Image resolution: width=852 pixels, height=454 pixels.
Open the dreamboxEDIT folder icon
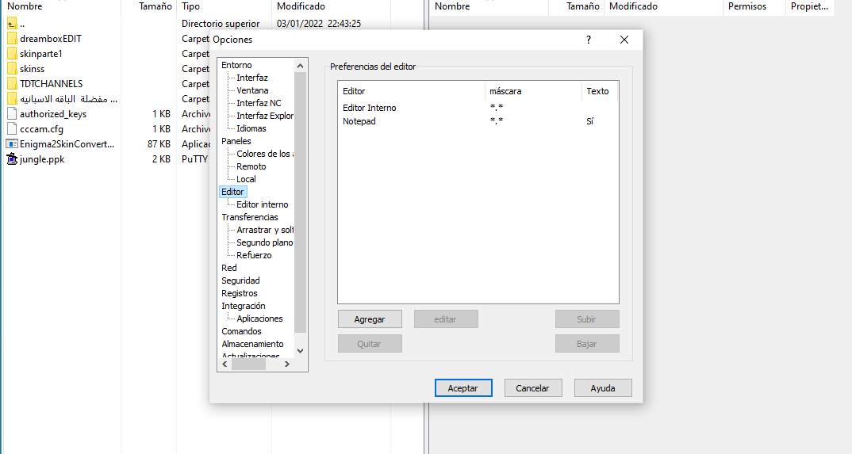coord(12,38)
